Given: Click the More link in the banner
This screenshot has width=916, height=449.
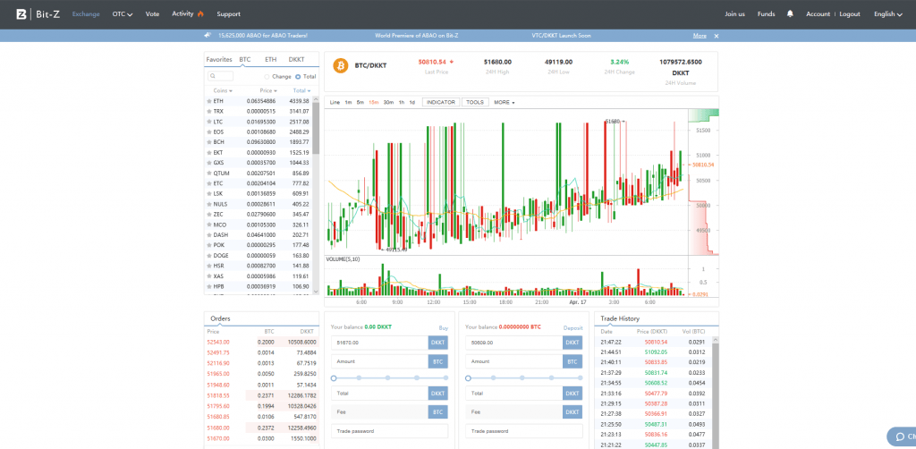Looking at the screenshot, I should tap(700, 36).
